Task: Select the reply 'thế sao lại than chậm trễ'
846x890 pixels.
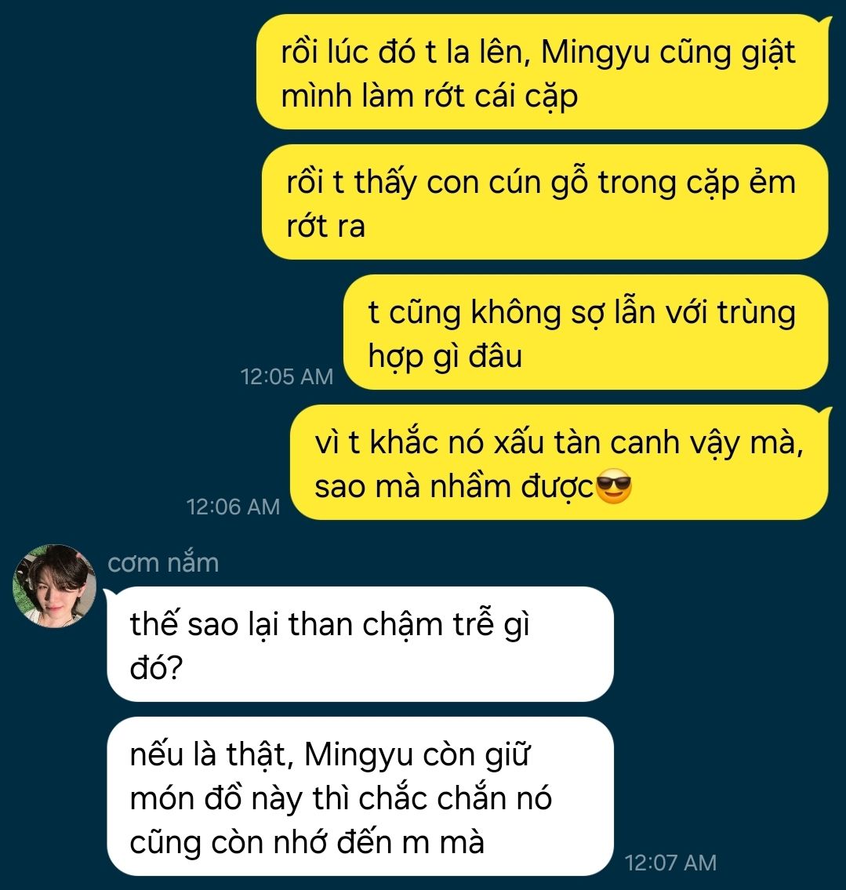Action: pyautogui.click(x=361, y=645)
